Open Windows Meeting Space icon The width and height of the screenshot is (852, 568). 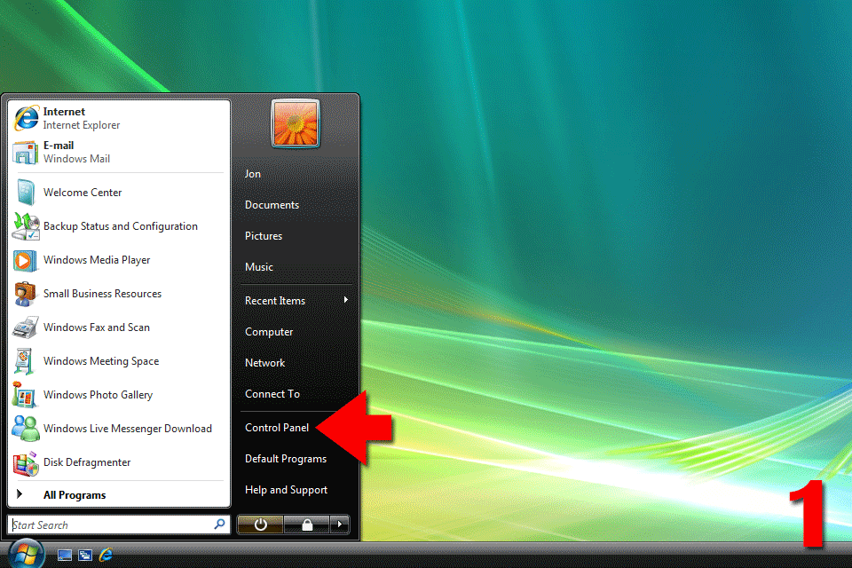24,361
